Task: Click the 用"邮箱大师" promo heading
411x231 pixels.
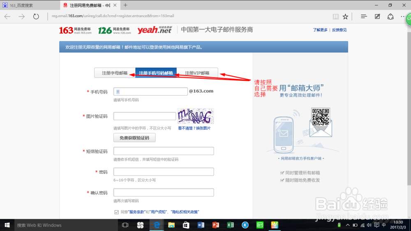Action: [301, 88]
